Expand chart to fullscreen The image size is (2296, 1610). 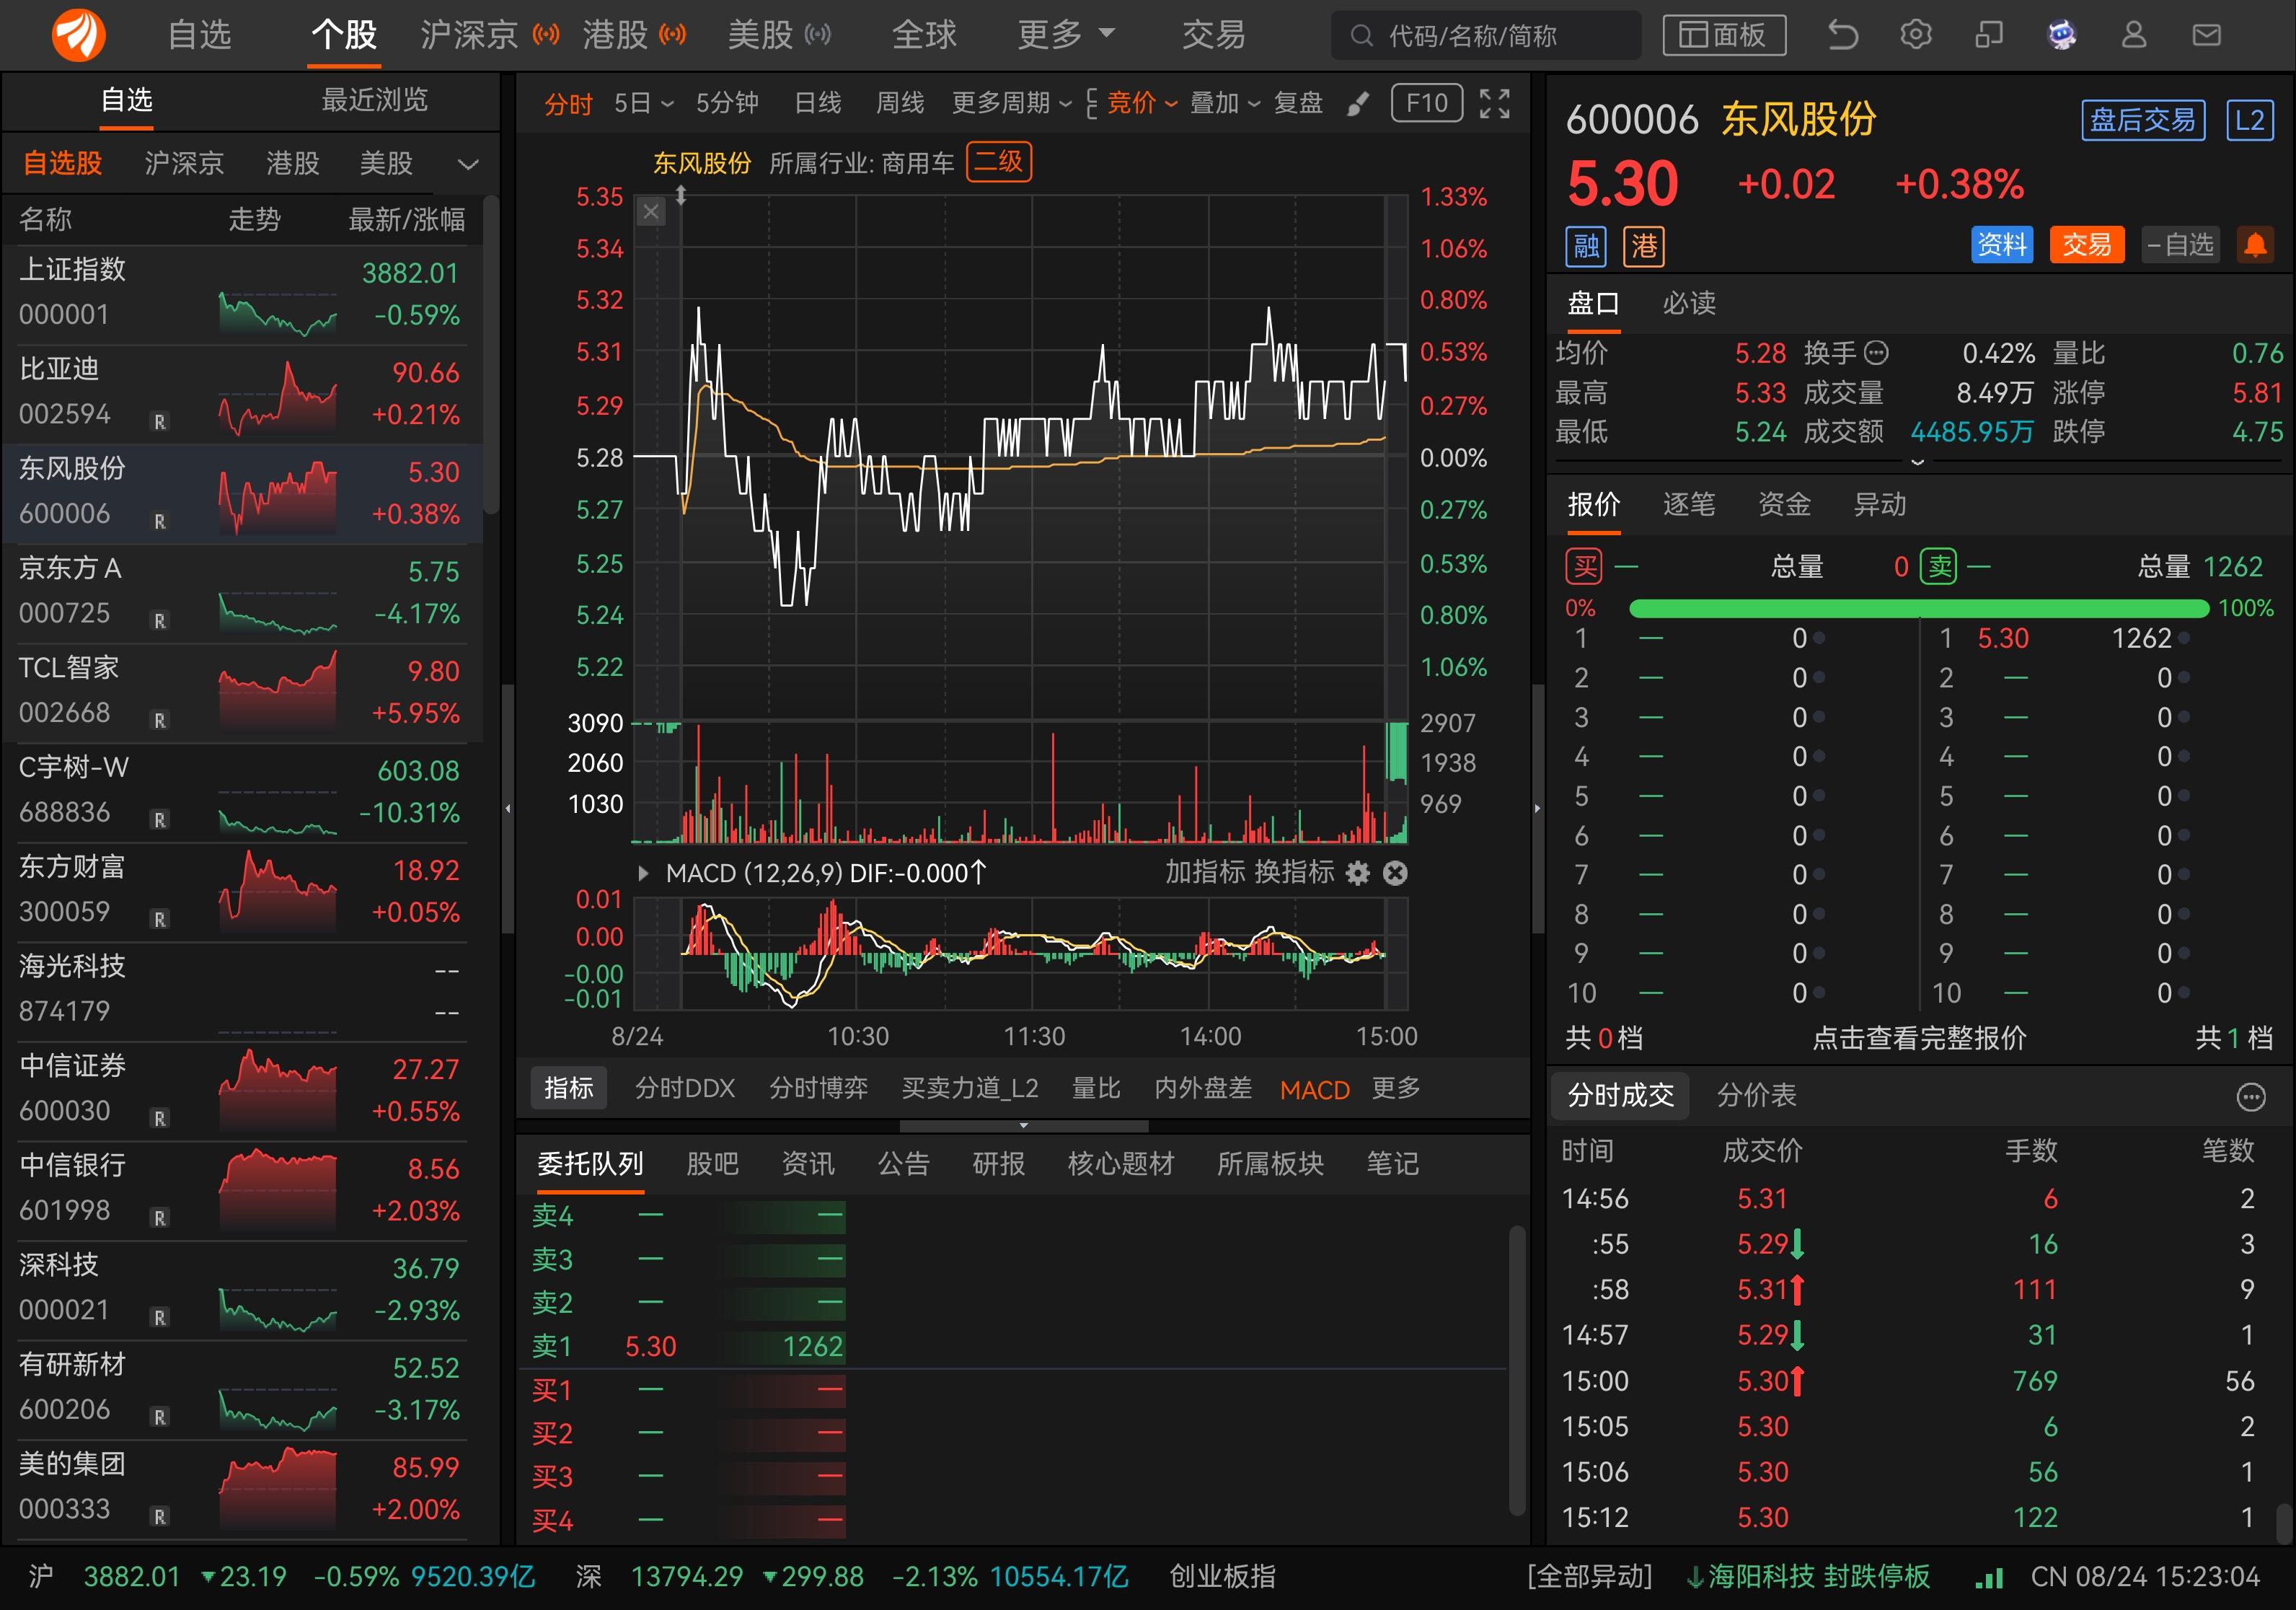click(1494, 103)
